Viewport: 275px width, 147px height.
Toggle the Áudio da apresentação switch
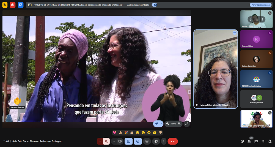pos(155,5)
